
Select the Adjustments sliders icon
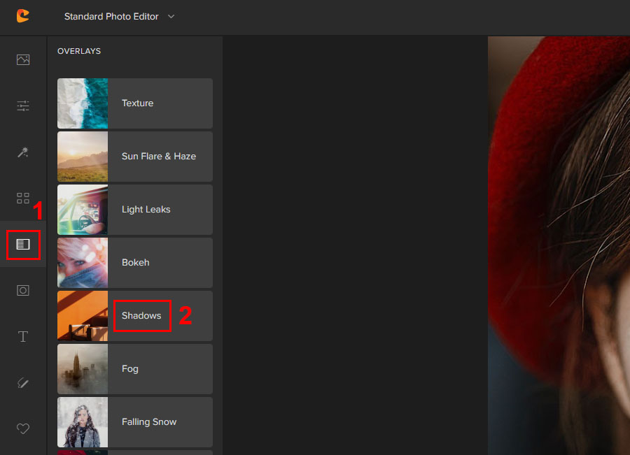23,106
